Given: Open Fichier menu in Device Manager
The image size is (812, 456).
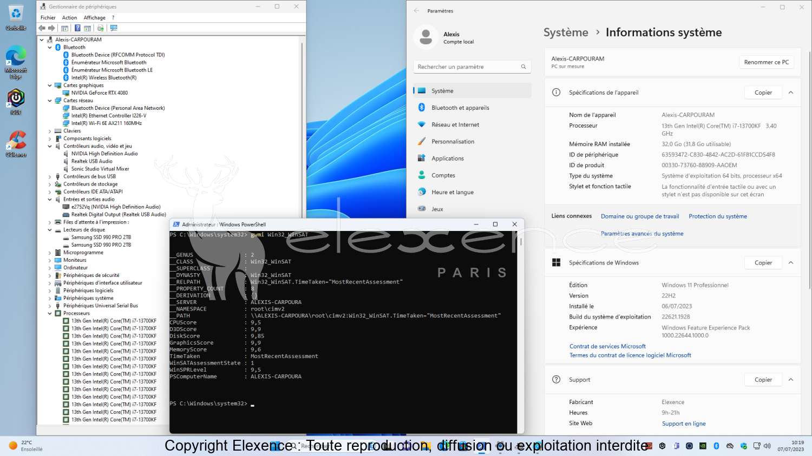Looking at the screenshot, I should pyautogui.click(x=48, y=18).
